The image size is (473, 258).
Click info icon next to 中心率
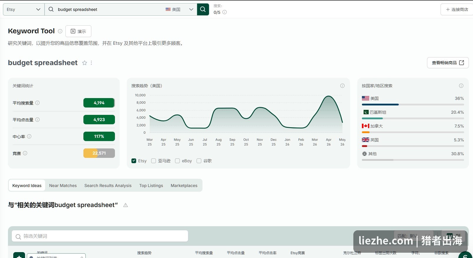pos(29,136)
